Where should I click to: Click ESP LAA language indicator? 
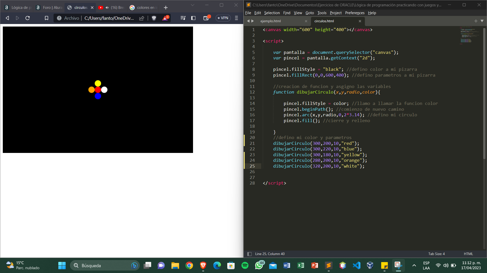coord(426,265)
